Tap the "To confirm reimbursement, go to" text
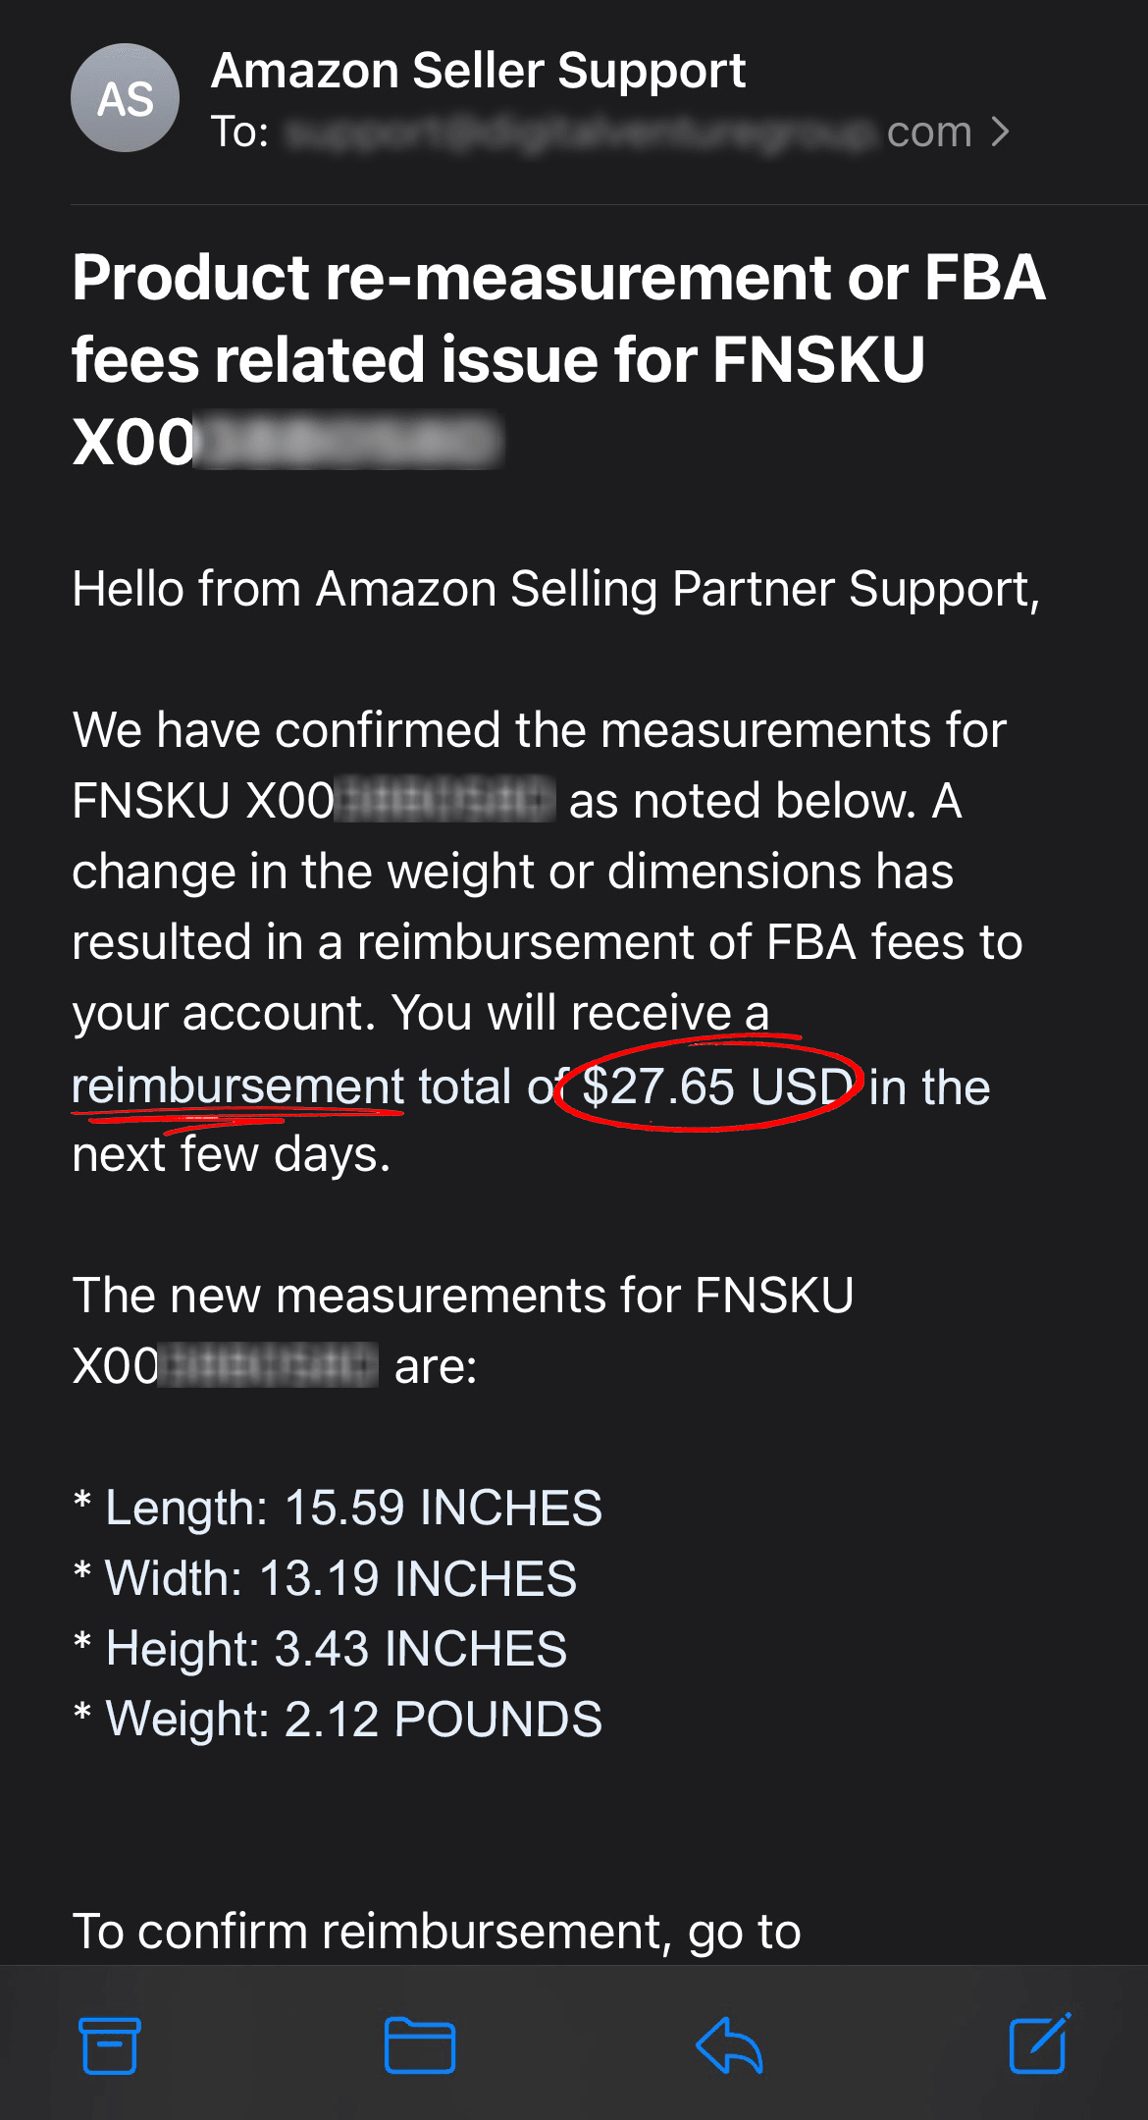 437,1932
